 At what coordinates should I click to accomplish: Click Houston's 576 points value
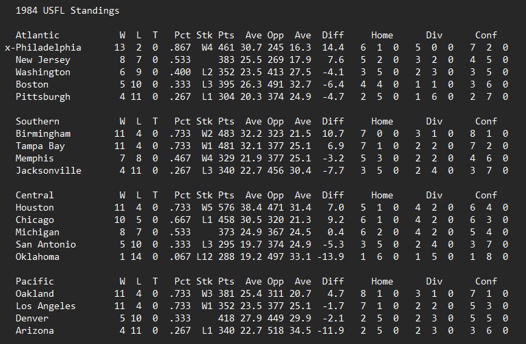pyautogui.click(x=226, y=207)
